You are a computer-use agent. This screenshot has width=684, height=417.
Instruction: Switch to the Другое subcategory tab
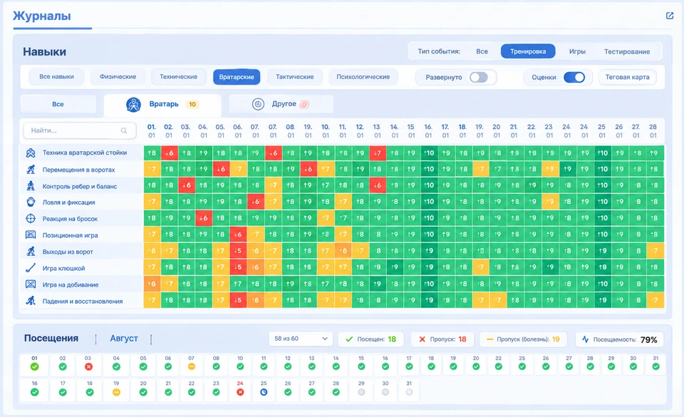[281, 104]
